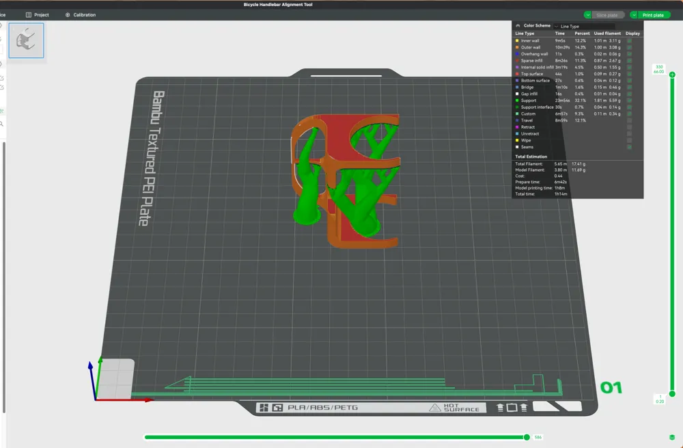
Task: Click the "Total Estimation" heading
Action: [x=531, y=157]
